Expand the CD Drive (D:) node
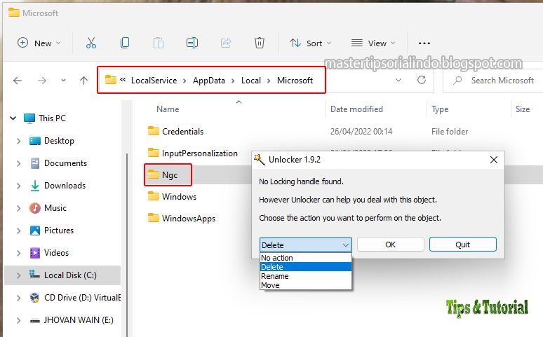This screenshot has width=543, height=337. 19,298
